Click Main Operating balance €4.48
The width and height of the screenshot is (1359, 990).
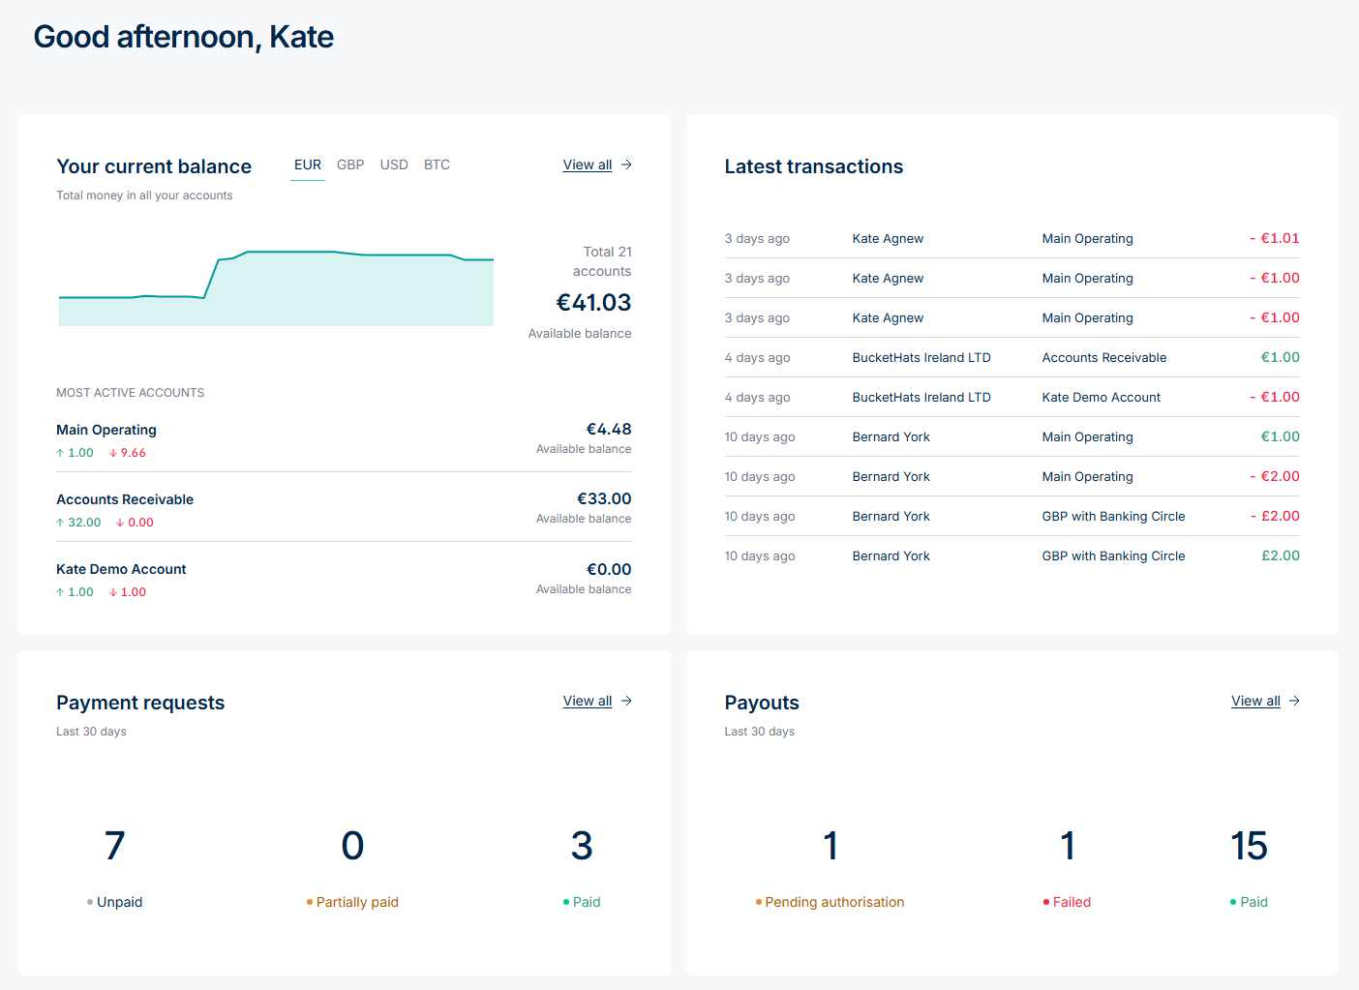609,429
